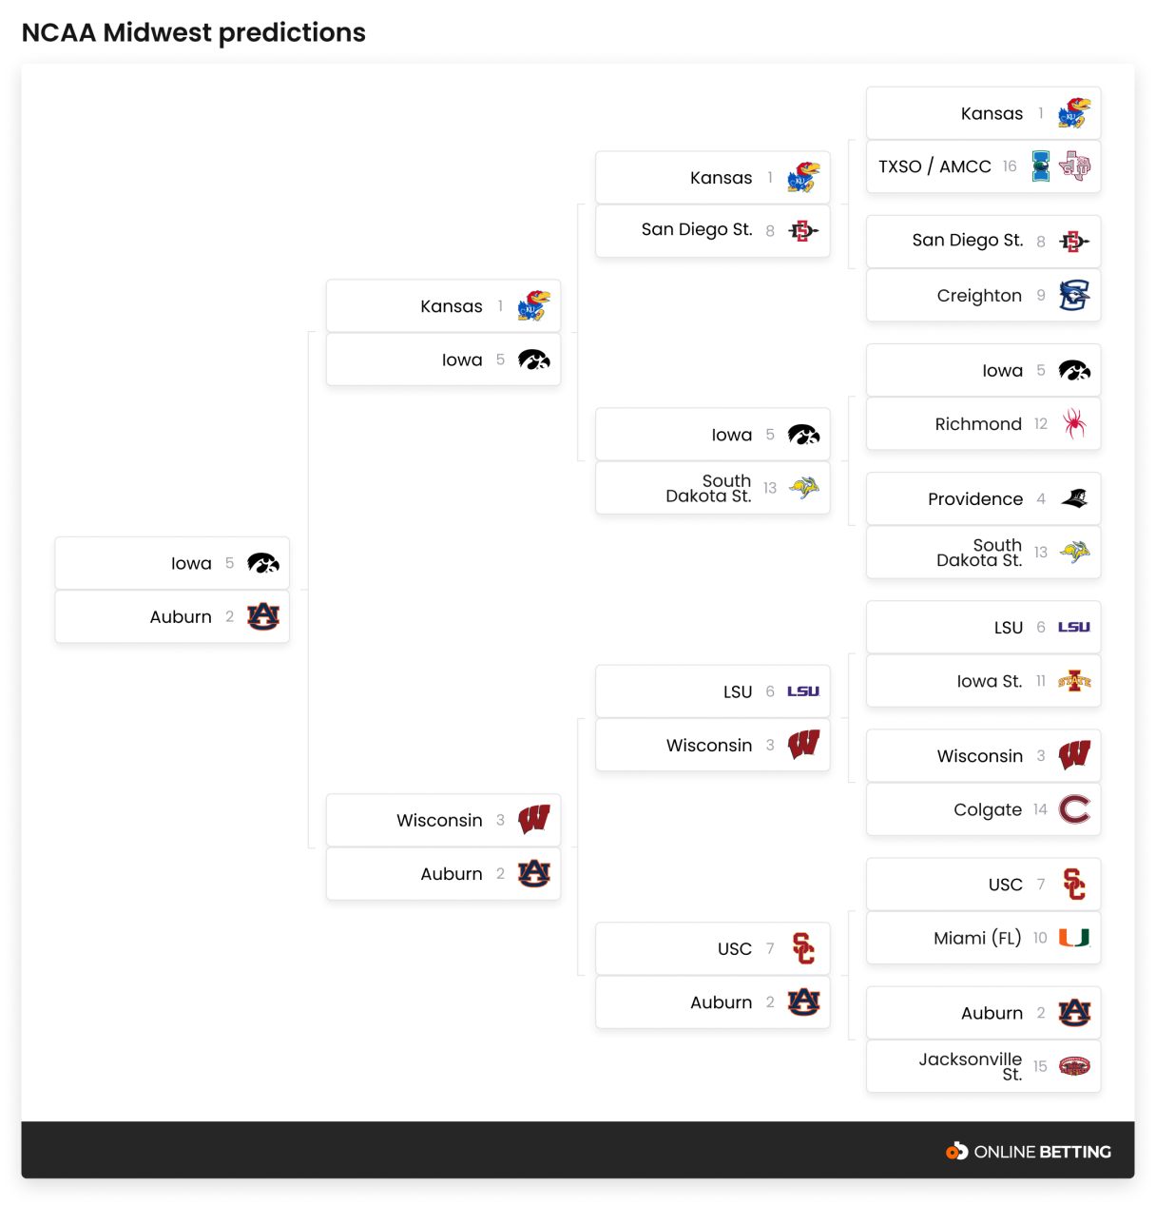This screenshot has width=1156, height=1206.
Task: Select USC in second round matchup
Action: pos(713,948)
